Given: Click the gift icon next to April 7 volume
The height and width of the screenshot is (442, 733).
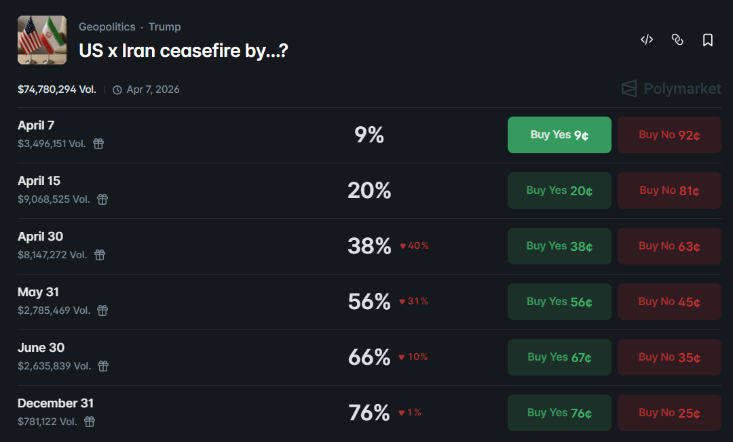Looking at the screenshot, I should [x=98, y=144].
